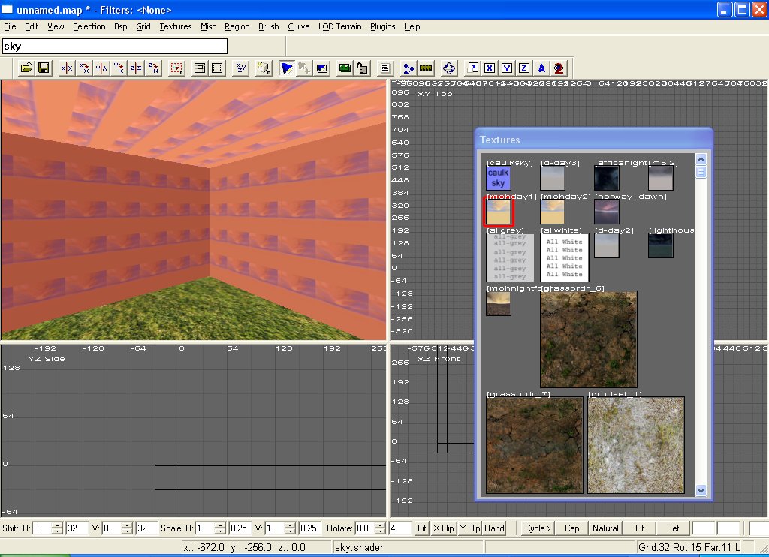The height and width of the screenshot is (557, 769).
Task: Toggle the Y axis lock button
Action: [507, 68]
